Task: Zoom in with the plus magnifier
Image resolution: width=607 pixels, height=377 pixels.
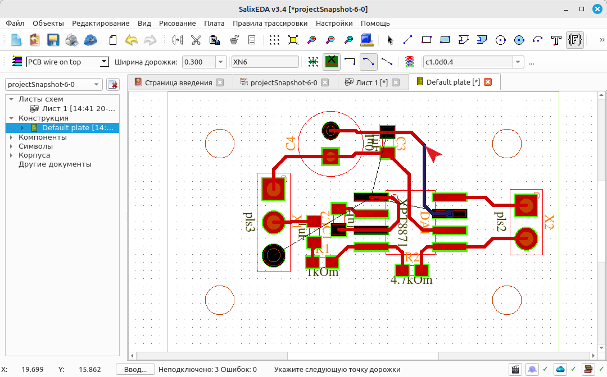Action: 311,40
